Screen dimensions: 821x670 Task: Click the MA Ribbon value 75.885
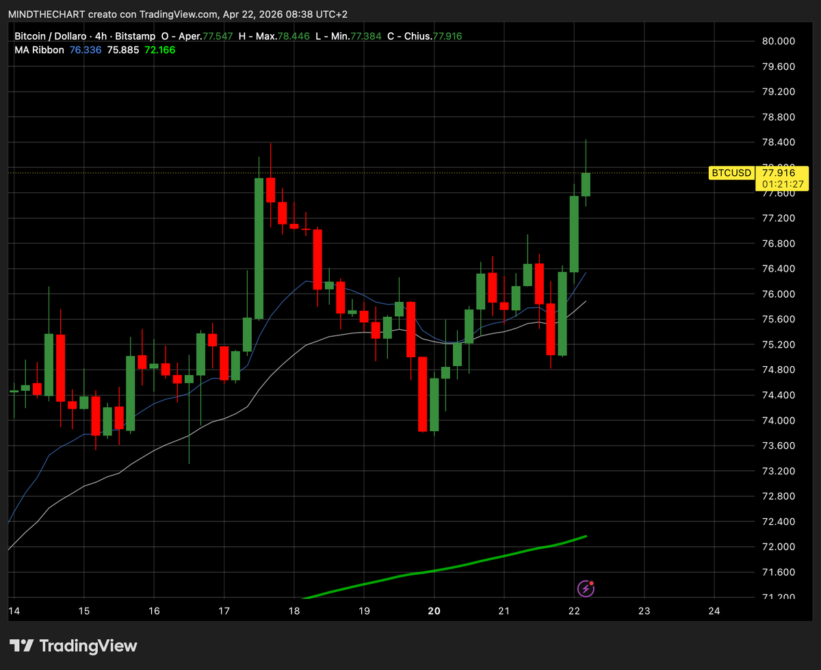pos(122,49)
